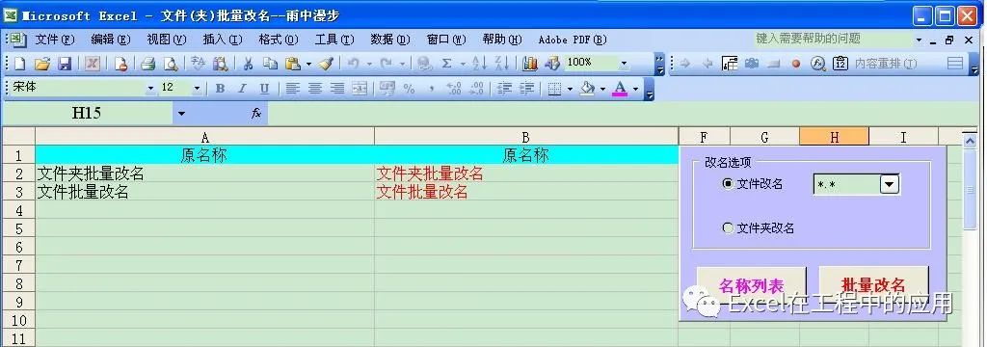This screenshot has width=987, height=347.
Task: Expand the Name Box dropdown arrow
Action: (182, 114)
